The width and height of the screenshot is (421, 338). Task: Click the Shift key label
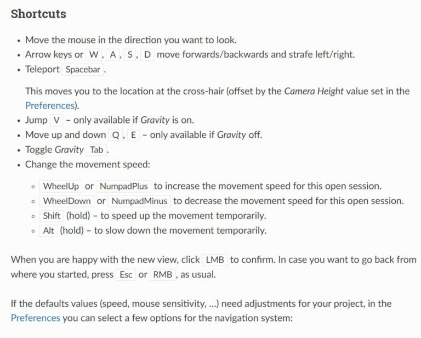(x=52, y=216)
